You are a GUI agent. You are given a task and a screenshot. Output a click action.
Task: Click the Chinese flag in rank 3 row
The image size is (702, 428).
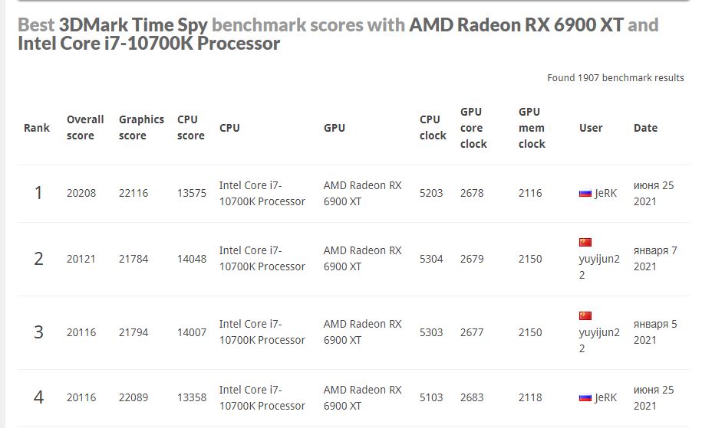click(585, 316)
